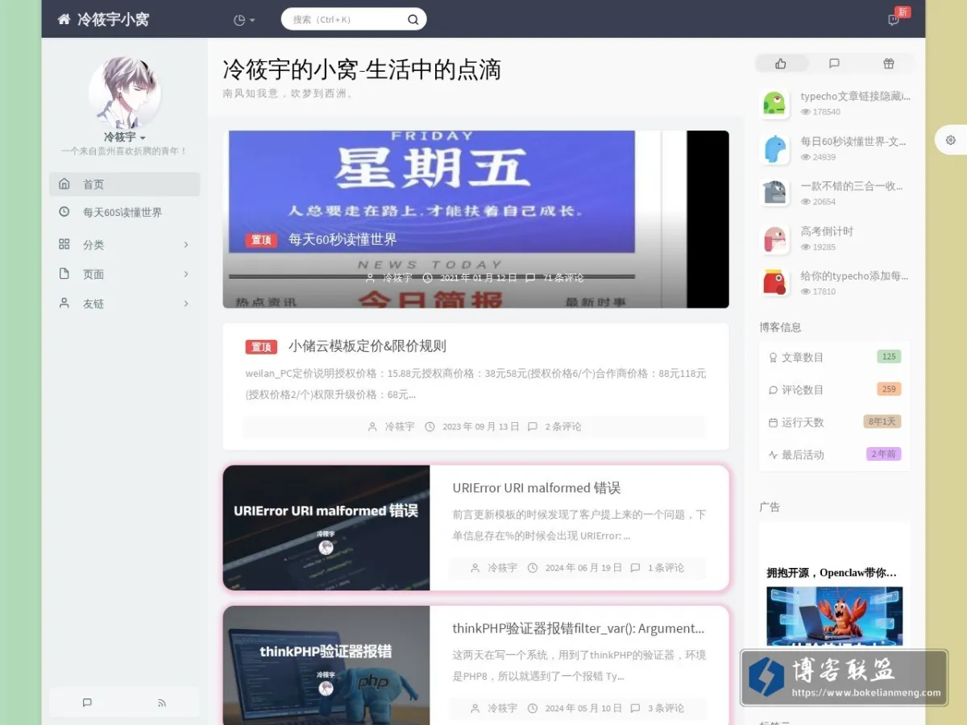Switch to the thumbs-up popular posts tab
Screen dimensions: 967x725
tap(781, 64)
